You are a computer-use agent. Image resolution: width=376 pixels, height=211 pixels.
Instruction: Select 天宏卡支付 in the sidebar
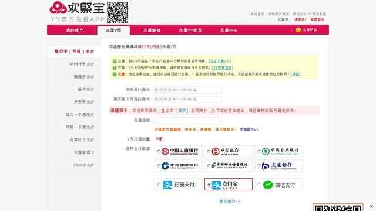84,102
